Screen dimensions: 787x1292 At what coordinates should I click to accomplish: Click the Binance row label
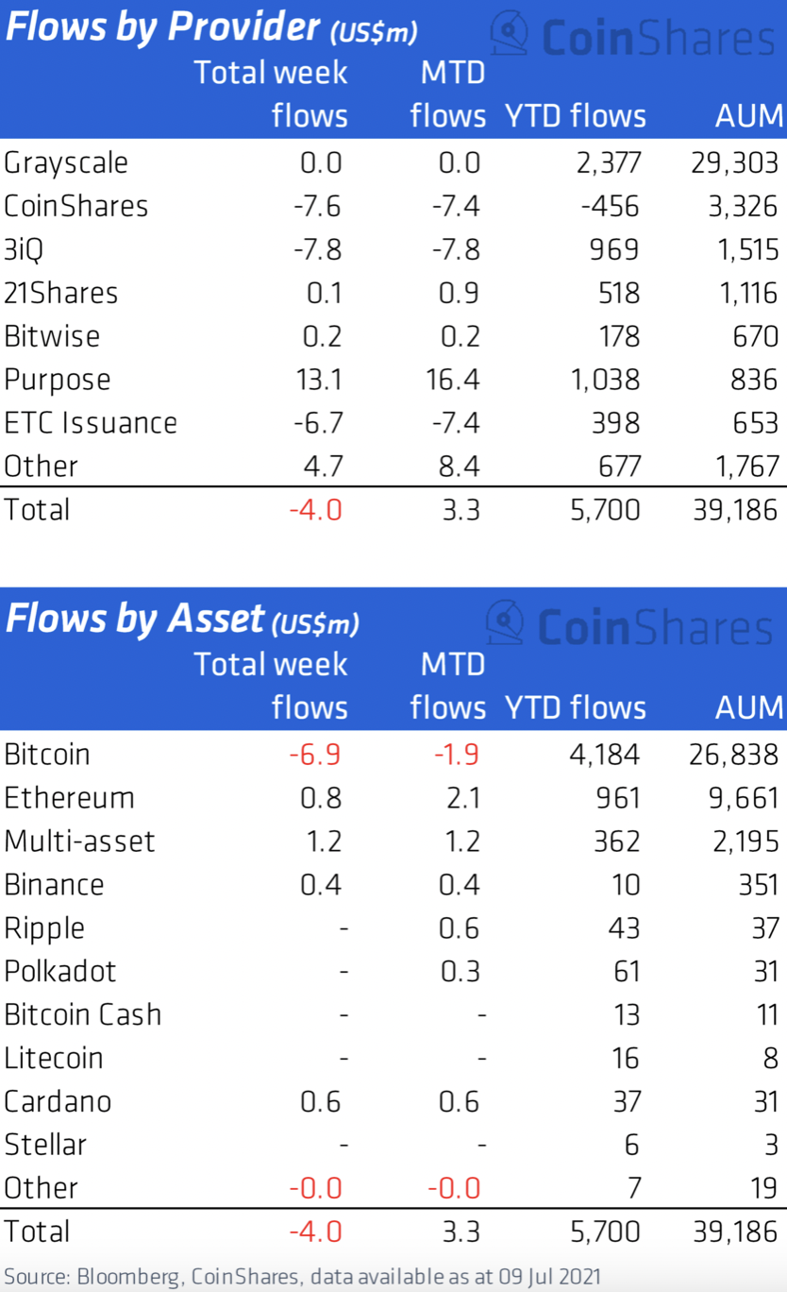[54, 885]
